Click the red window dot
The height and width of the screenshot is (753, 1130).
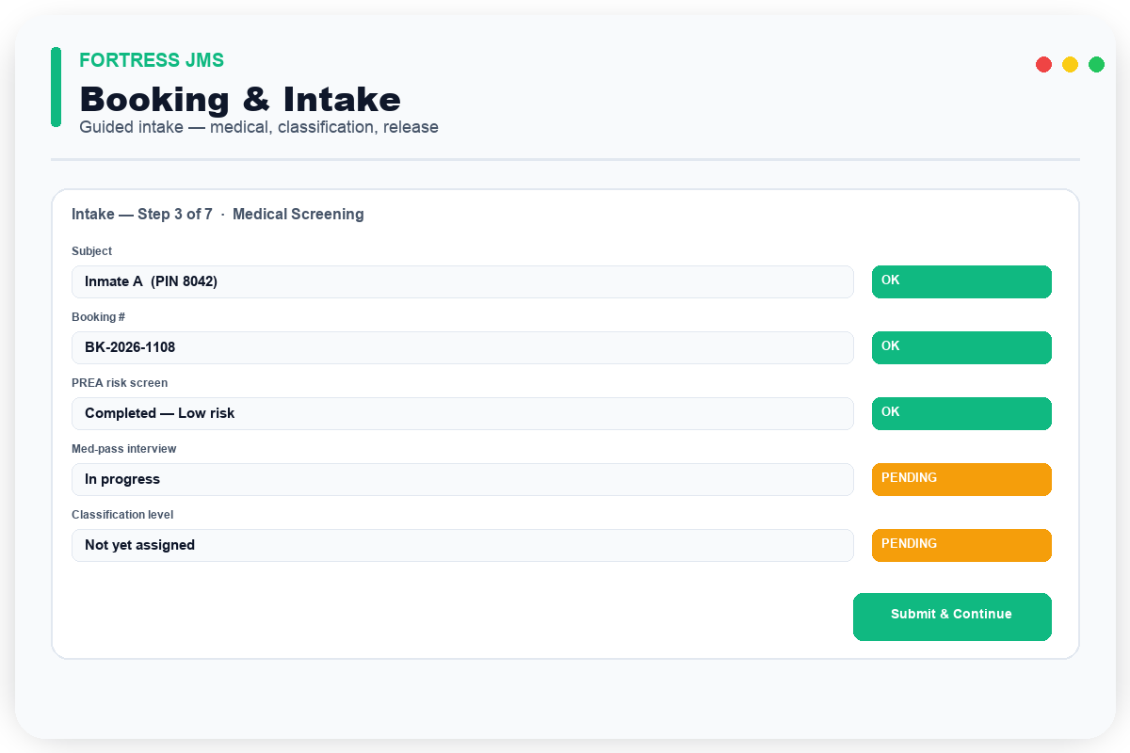(x=1043, y=64)
